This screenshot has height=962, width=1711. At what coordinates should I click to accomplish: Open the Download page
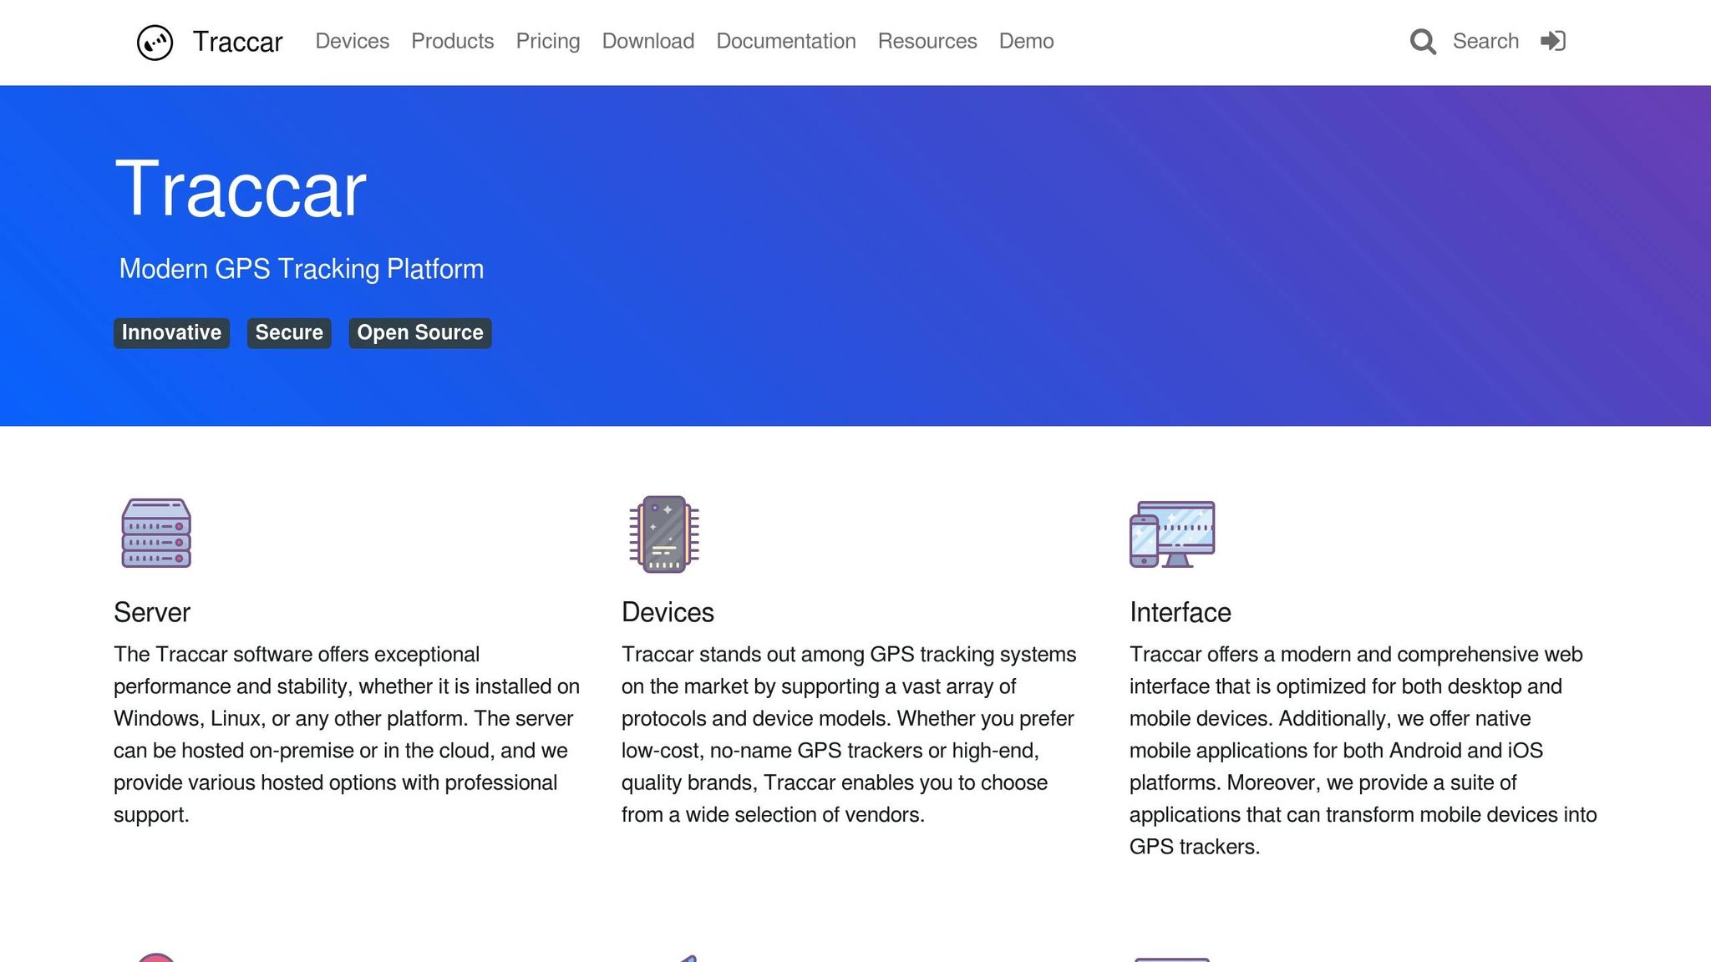click(x=647, y=41)
